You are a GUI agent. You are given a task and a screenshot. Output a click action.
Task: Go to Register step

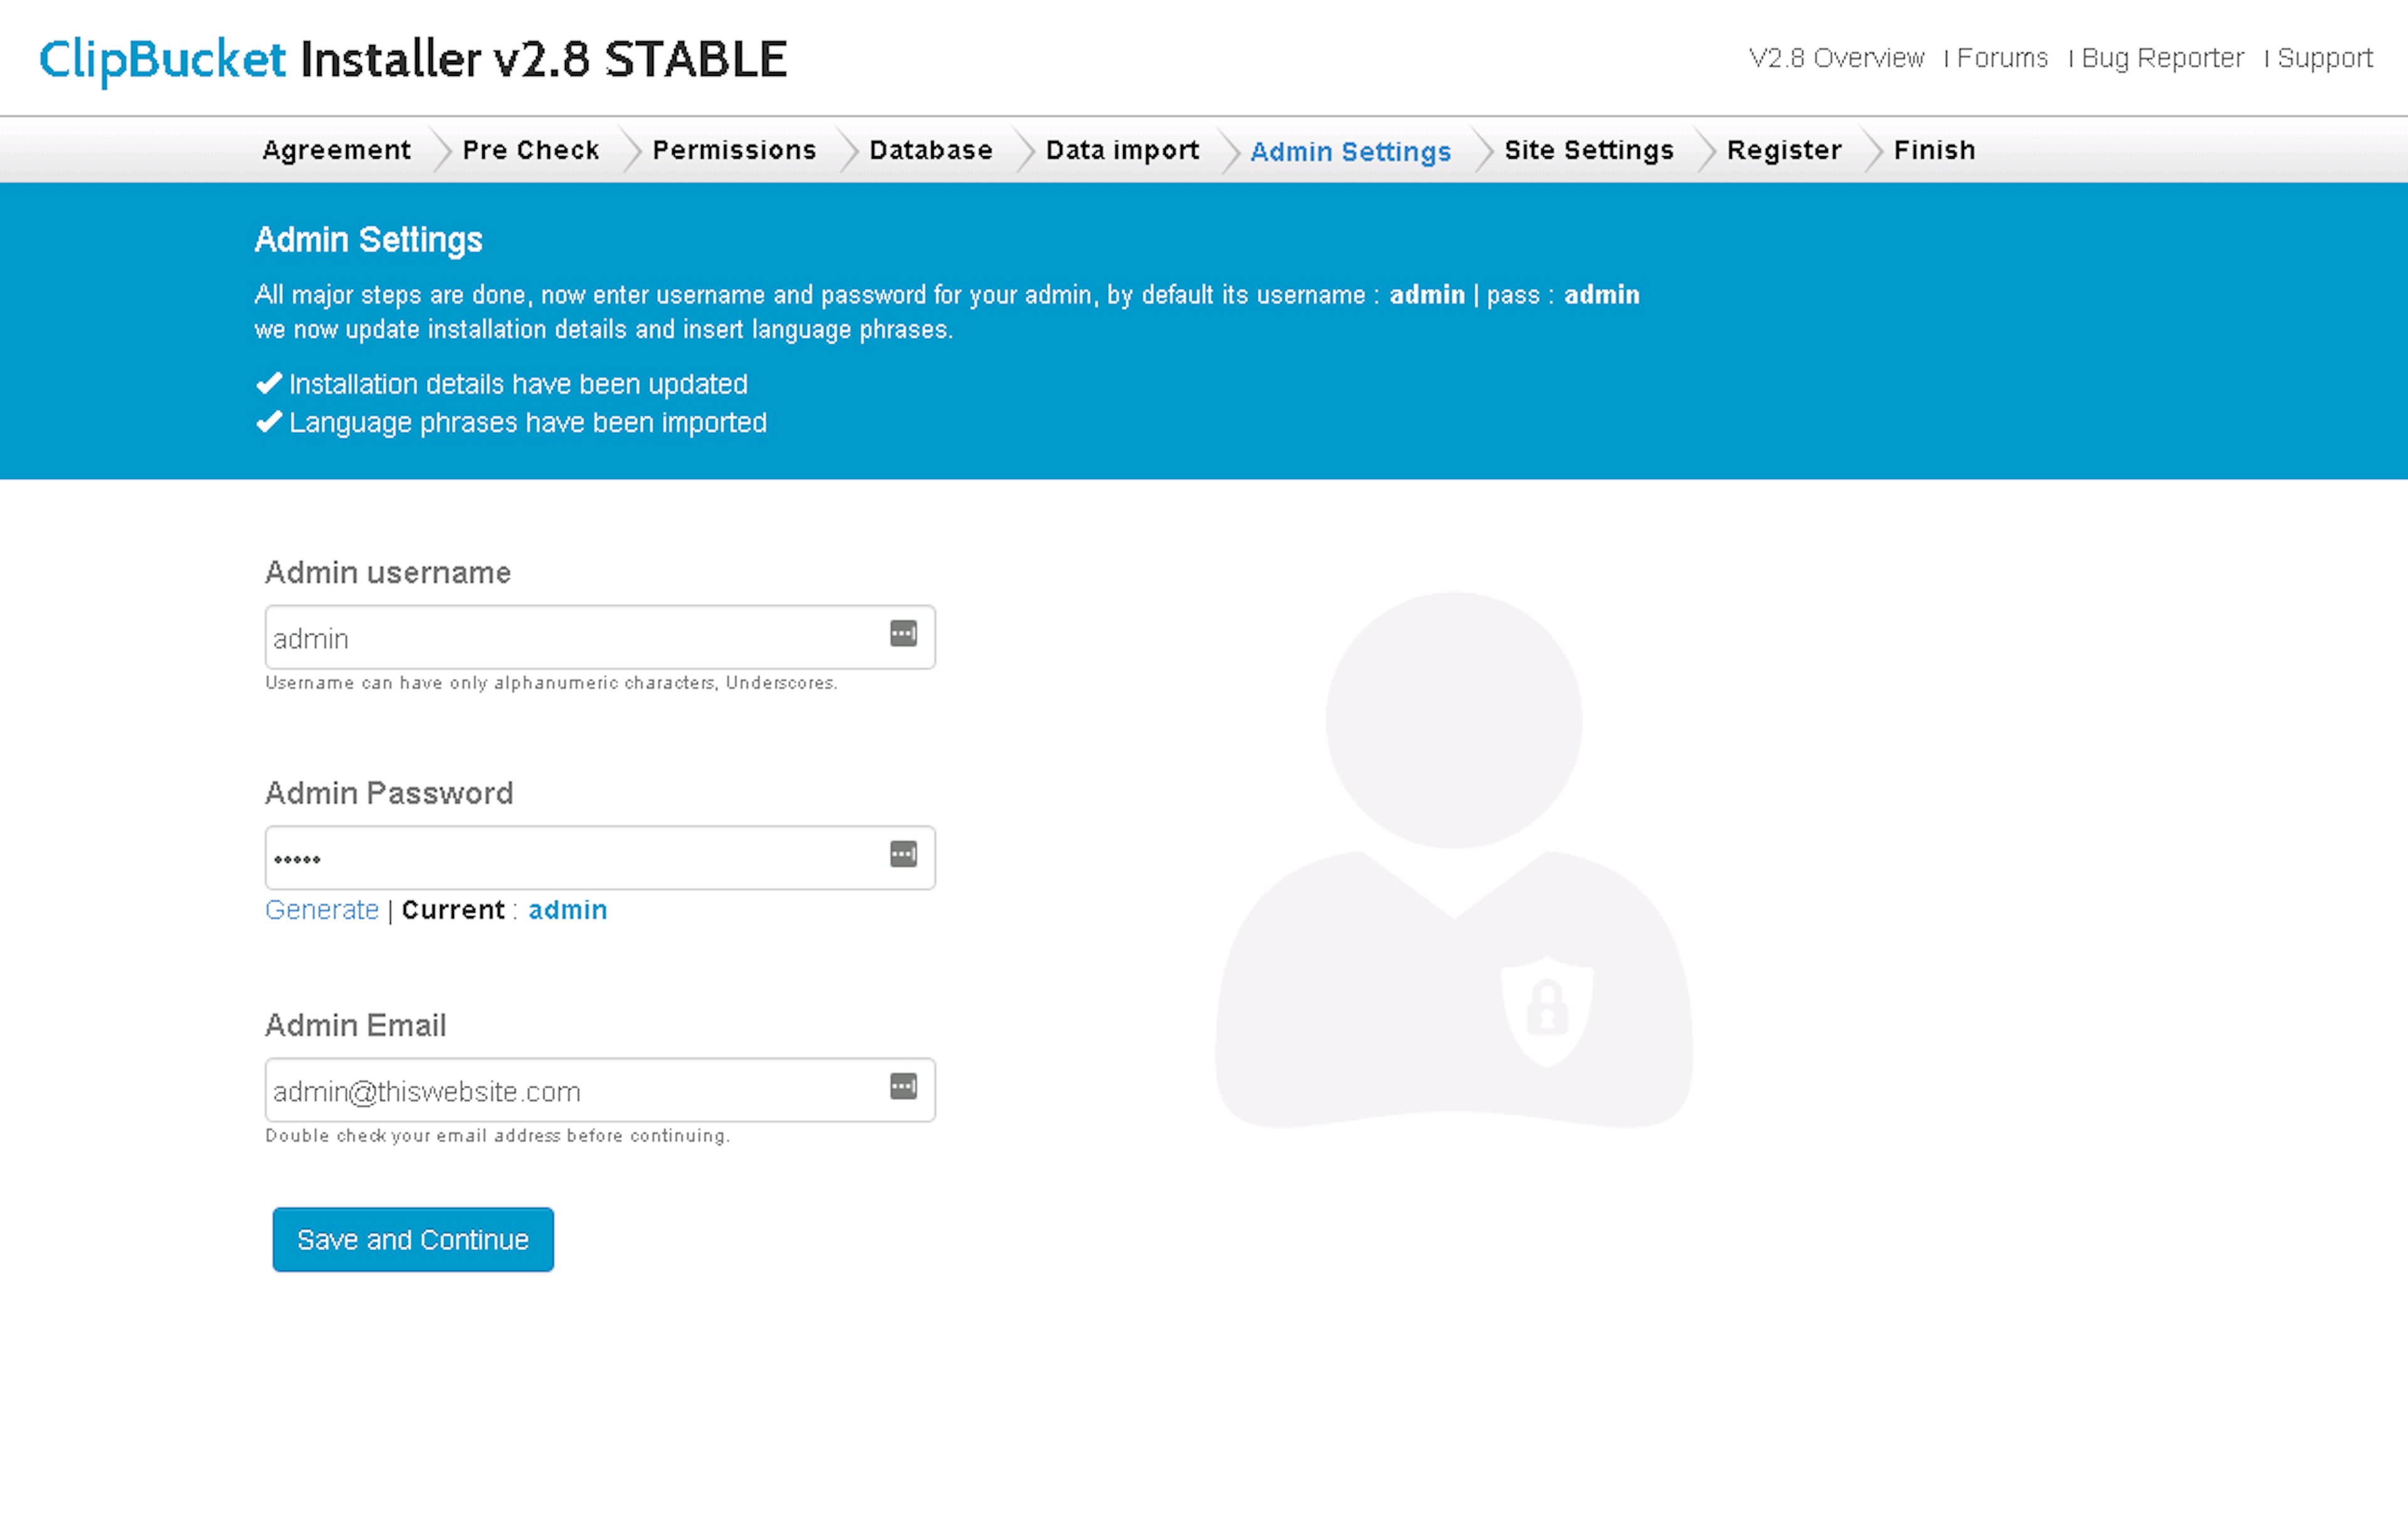1783,150
